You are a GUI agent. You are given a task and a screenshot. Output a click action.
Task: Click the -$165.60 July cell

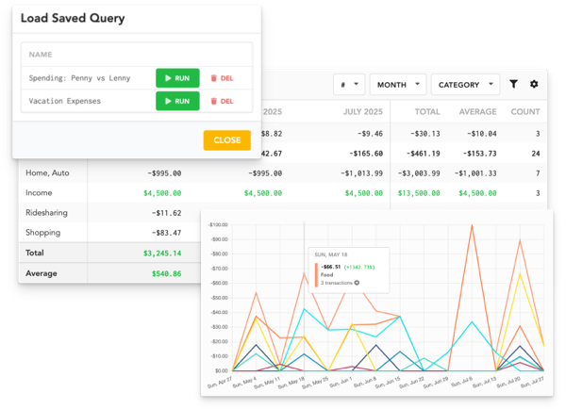(366, 154)
